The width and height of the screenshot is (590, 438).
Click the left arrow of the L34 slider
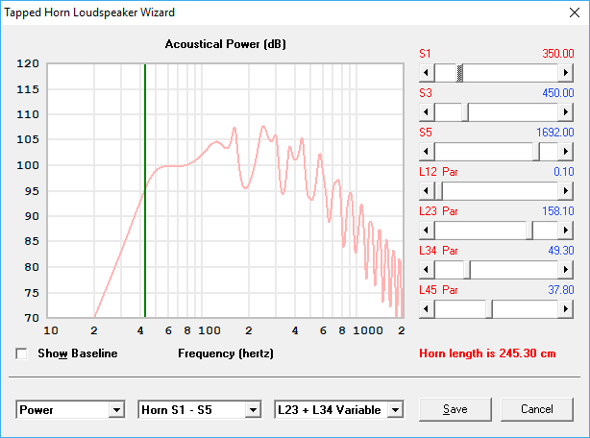(427, 270)
